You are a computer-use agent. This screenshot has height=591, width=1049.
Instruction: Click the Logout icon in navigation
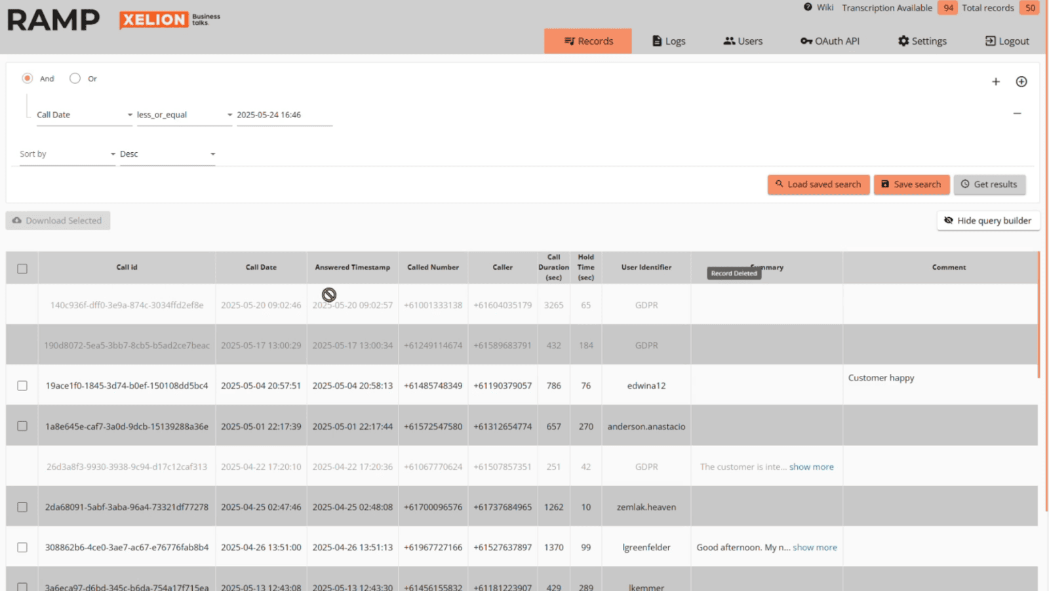coord(990,41)
